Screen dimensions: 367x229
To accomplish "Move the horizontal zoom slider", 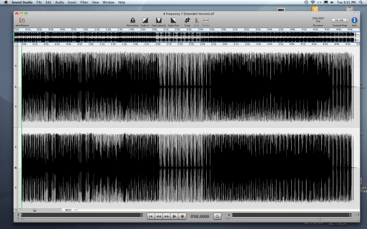I will pyautogui.click(x=35, y=210).
